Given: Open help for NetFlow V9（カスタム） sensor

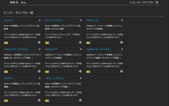Looking at the screenshot, I should [122, 49].
